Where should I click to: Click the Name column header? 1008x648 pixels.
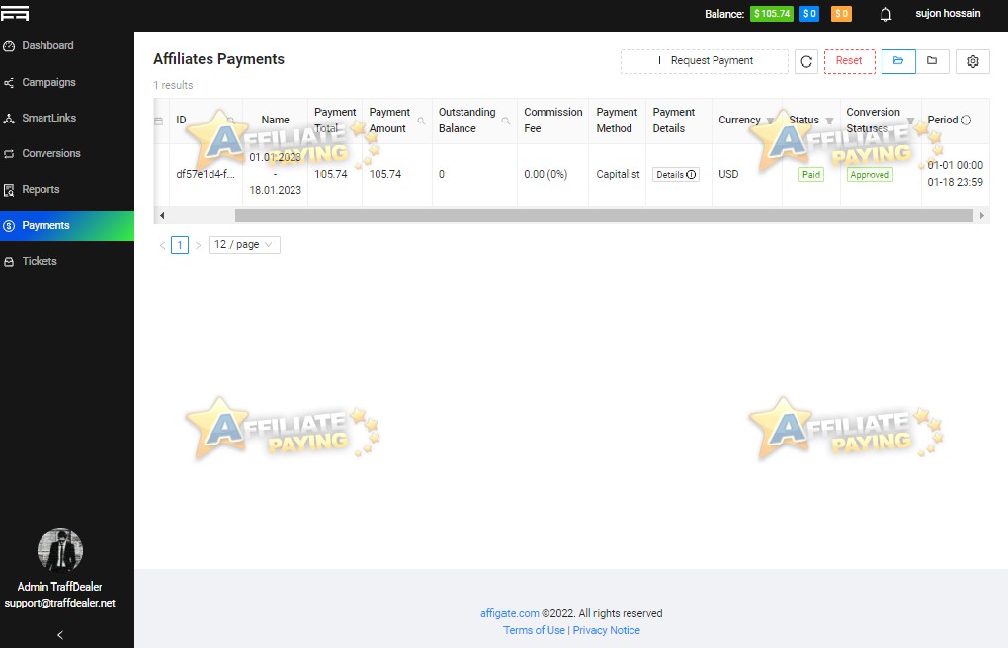click(275, 120)
